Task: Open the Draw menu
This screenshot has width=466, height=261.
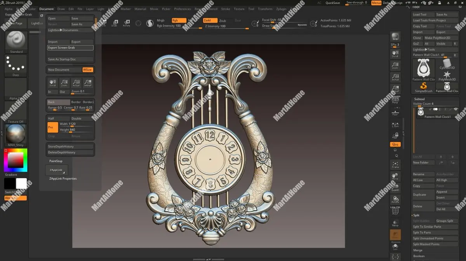Action: 61,9
